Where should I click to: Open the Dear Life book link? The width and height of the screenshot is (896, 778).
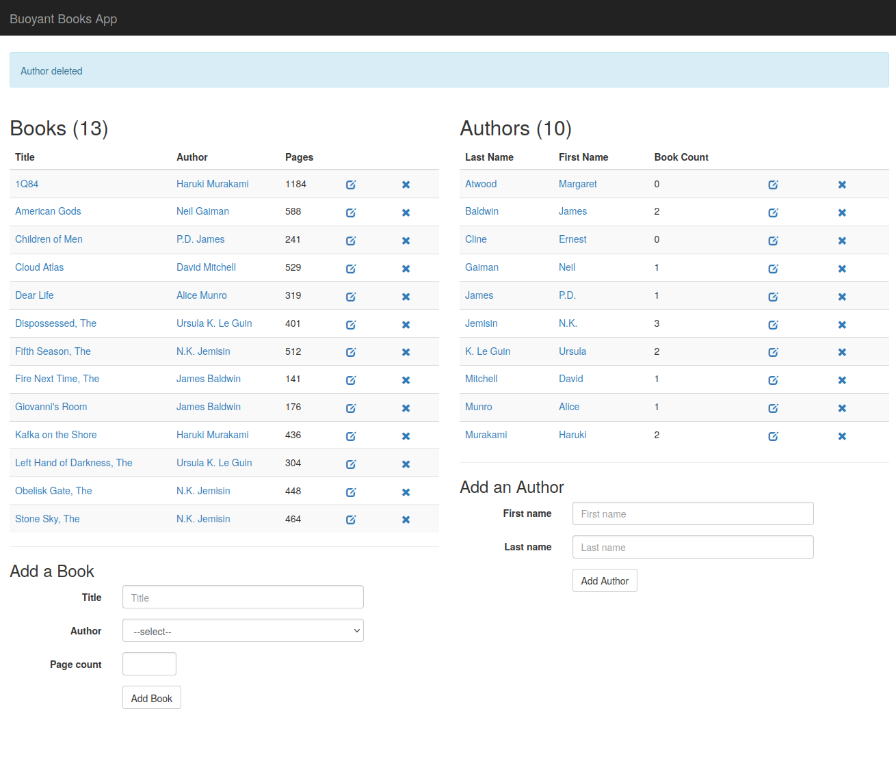click(34, 295)
